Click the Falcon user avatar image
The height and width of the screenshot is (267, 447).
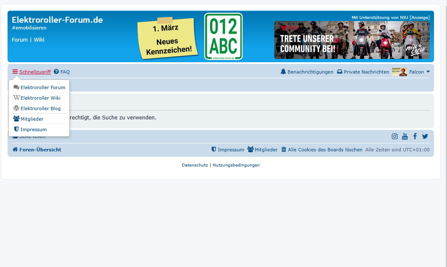(x=400, y=72)
